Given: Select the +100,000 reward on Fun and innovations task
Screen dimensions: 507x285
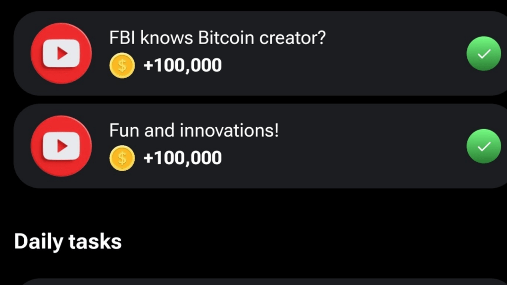Looking at the screenshot, I should [183, 158].
